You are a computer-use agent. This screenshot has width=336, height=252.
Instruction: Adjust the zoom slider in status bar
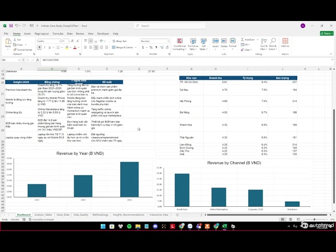pos(314,219)
